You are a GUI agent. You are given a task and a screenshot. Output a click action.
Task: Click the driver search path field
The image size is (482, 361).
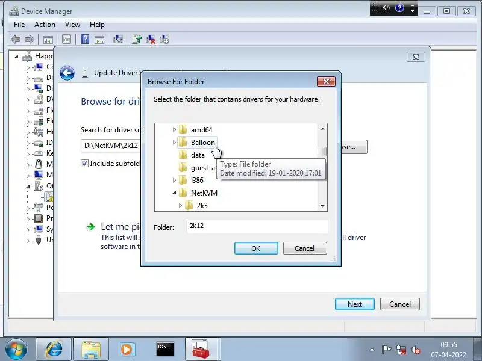111,146
